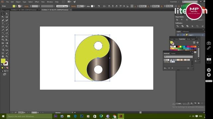Select the Paintbrush tool

pos(7,27)
